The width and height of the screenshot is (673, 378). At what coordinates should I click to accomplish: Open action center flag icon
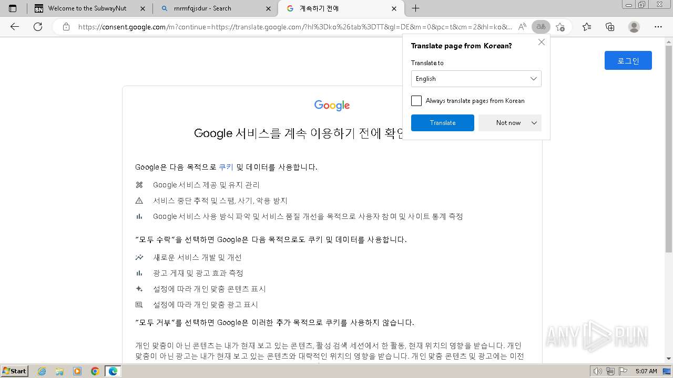622,371
